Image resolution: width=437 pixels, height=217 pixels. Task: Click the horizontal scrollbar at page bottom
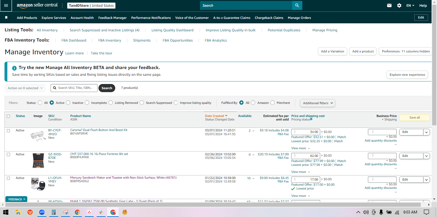pos(212,205)
